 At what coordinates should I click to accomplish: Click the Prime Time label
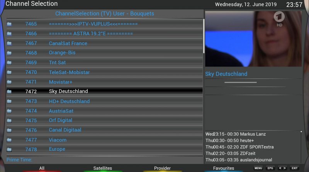[19, 160]
